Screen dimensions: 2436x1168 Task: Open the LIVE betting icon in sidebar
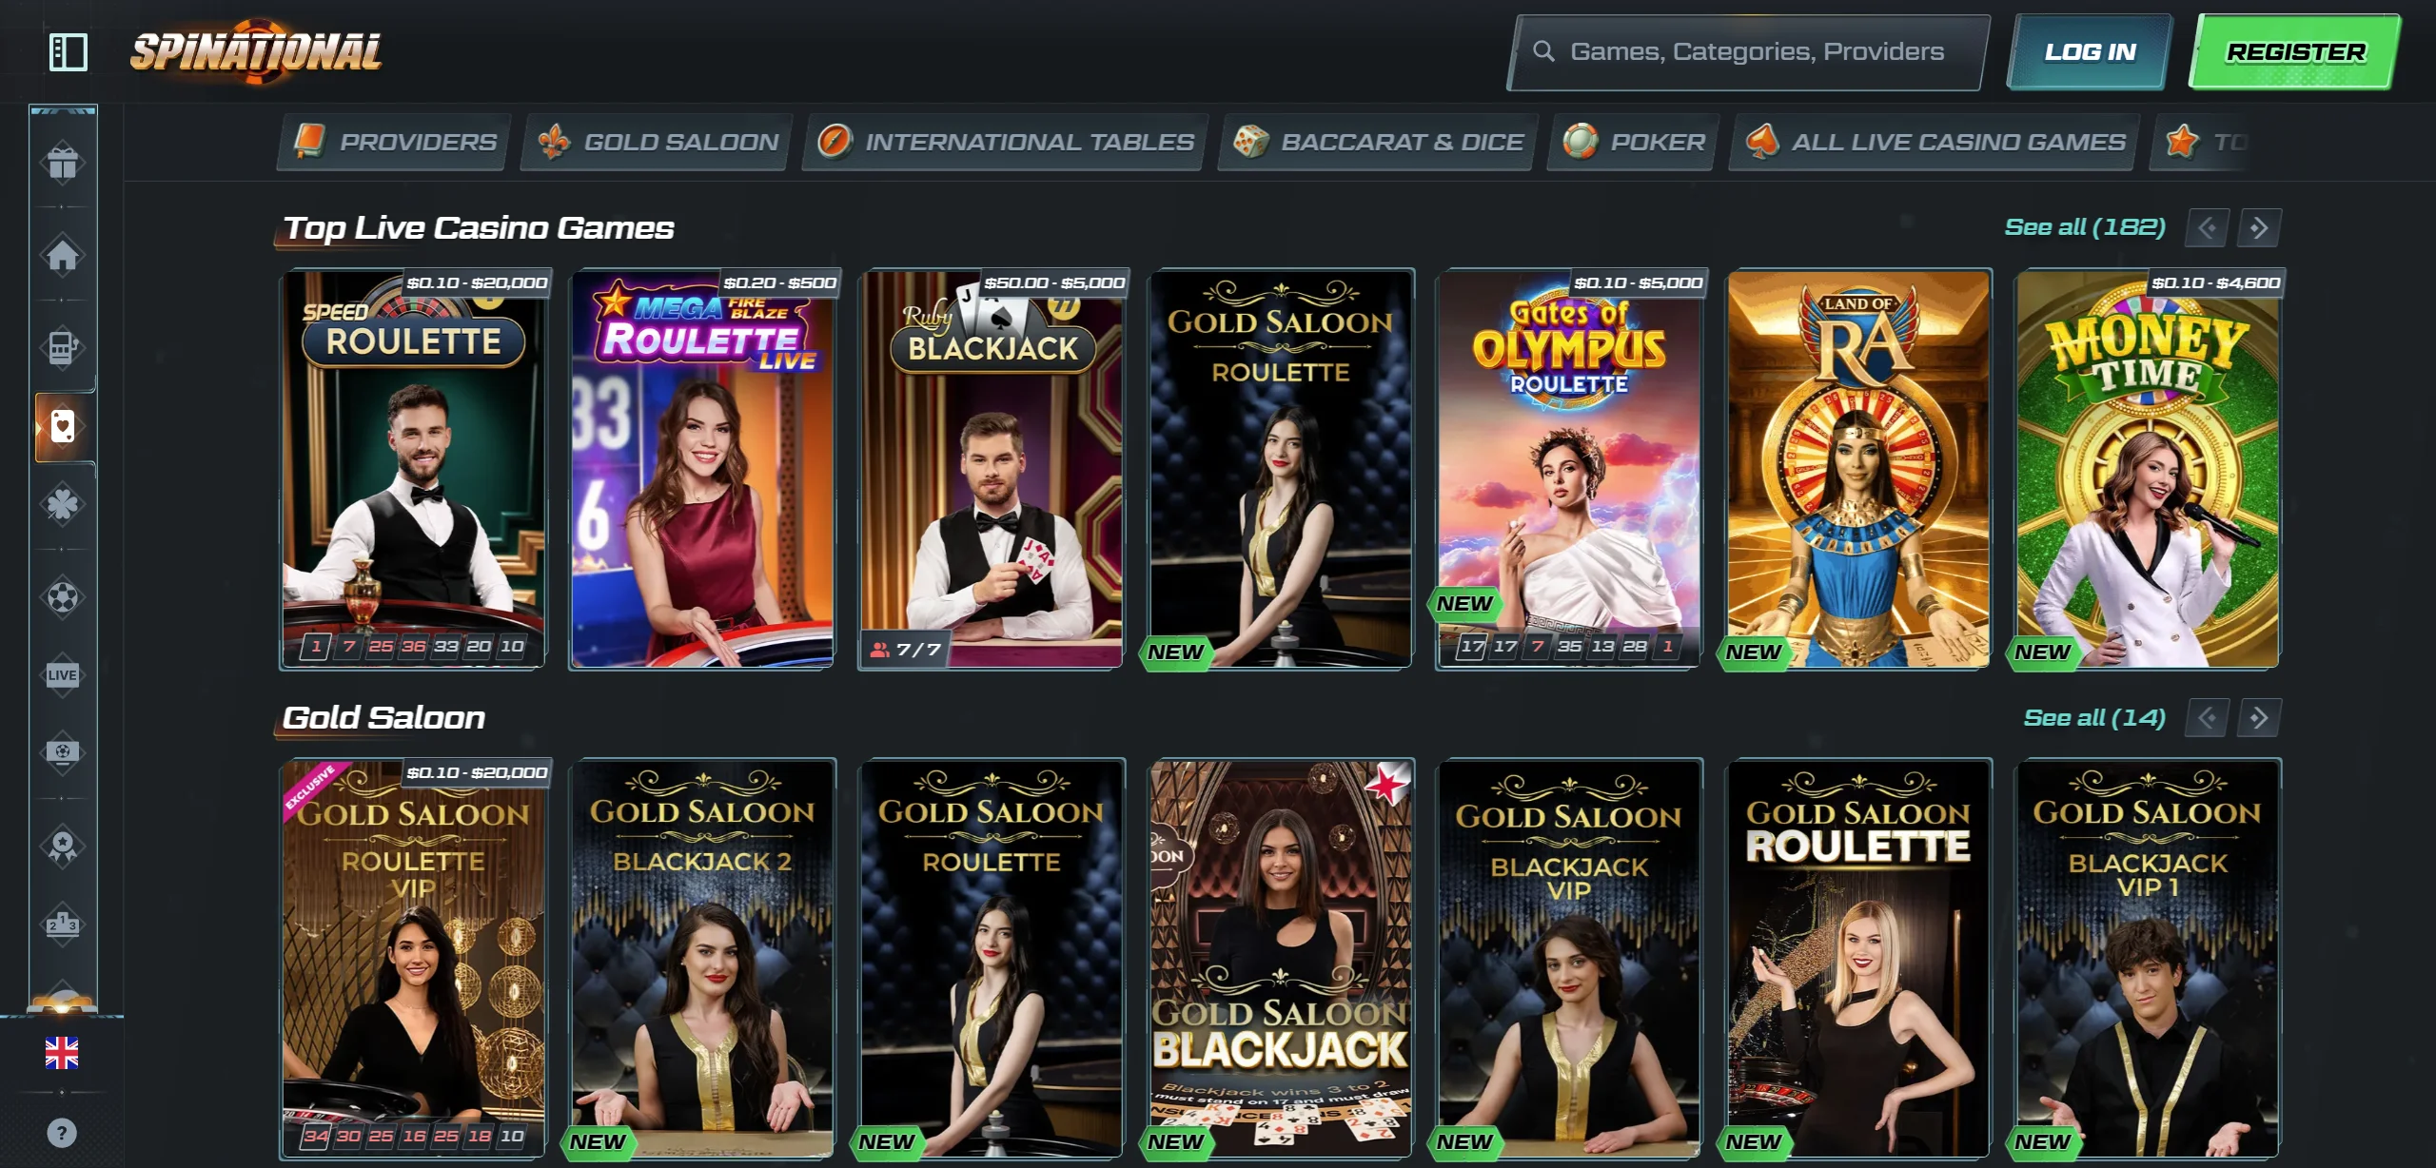coord(63,675)
